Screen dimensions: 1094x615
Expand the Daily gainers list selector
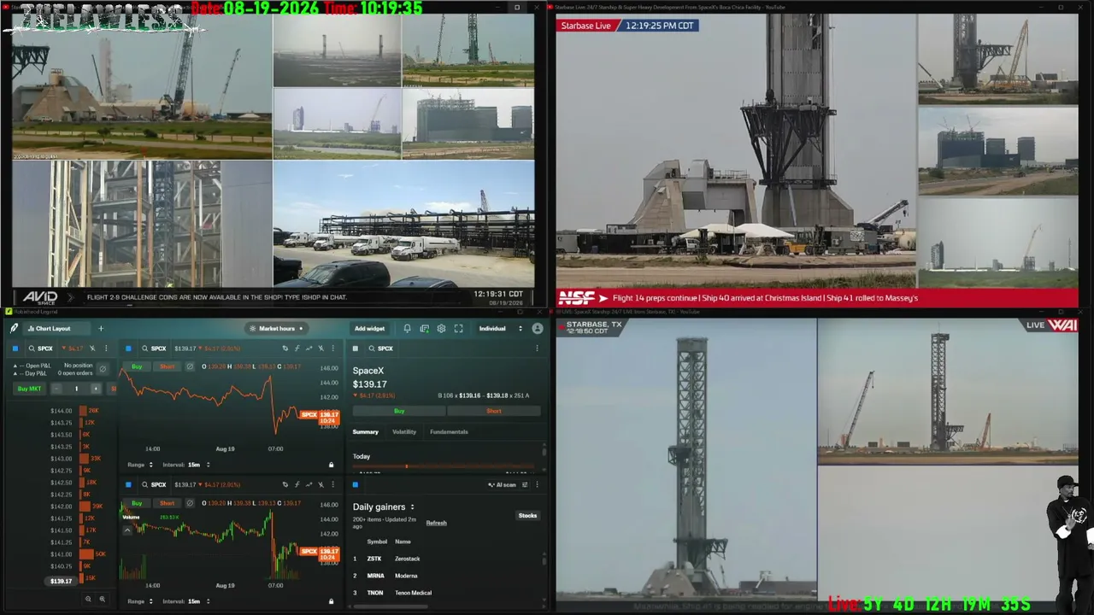384,507
